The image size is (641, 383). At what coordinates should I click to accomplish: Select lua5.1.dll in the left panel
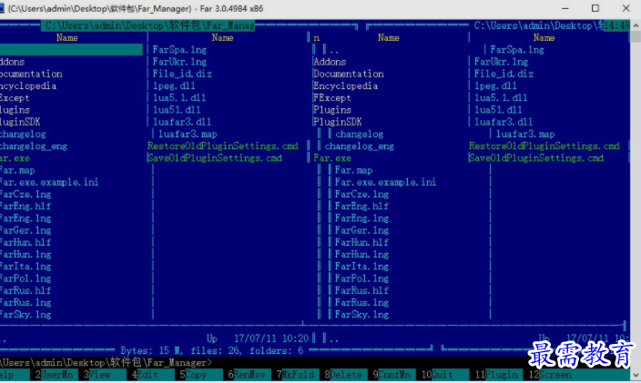pyautogui.click(x=179, y=98)
